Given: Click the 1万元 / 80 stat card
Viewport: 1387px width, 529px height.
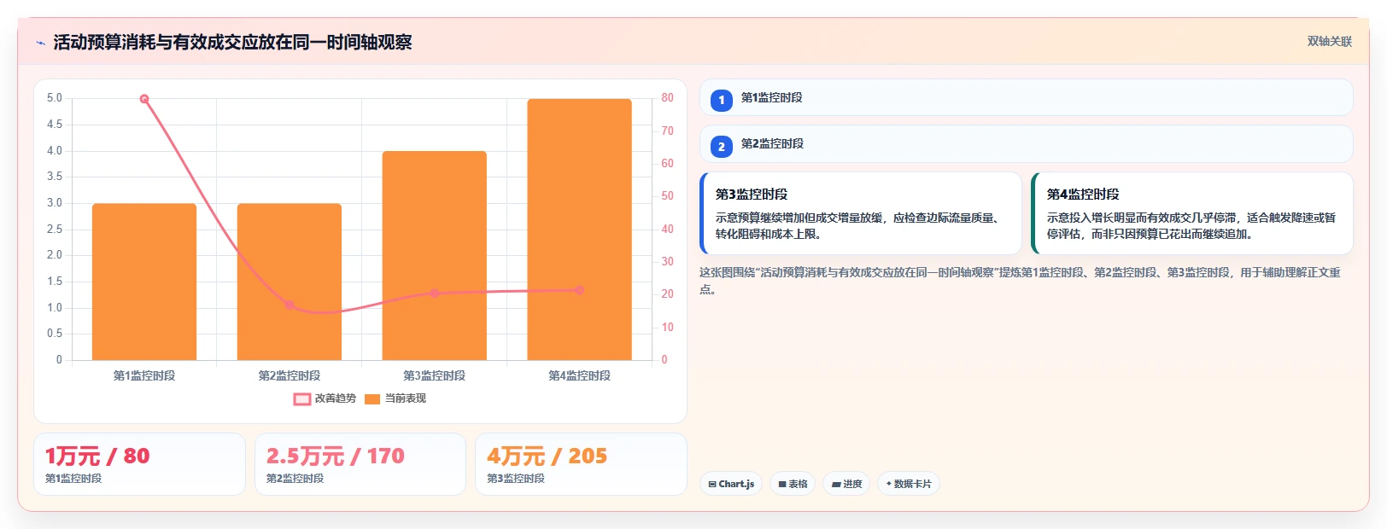Looking at the screenshot, I should pos(139,464).
